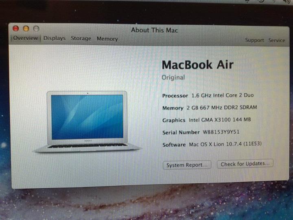Click the MacBook Air heading

(x=198, y=65)
